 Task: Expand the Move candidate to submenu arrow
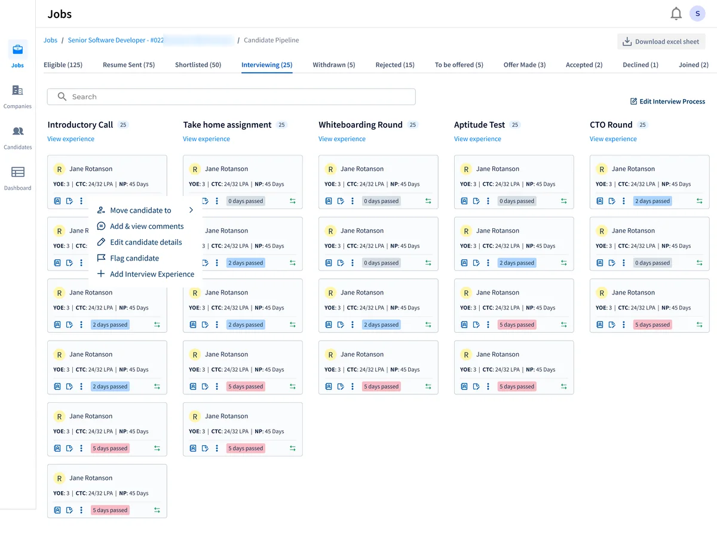coord(191,210)
